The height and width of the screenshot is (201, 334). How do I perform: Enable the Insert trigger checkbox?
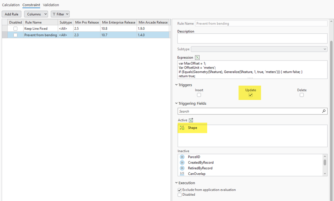coord(199,95)
